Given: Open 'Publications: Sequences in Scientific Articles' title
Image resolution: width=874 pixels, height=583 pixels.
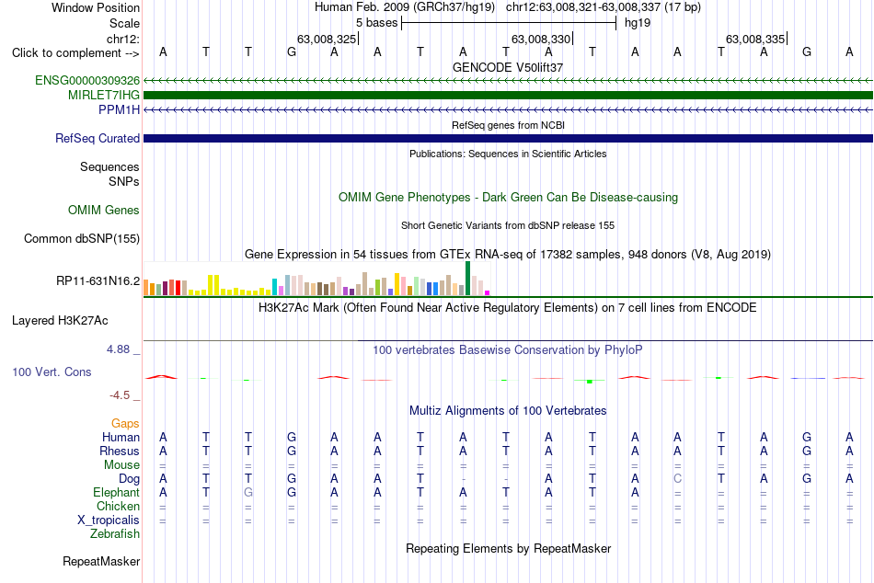Looking at the screenshot, I should (508, 154).
